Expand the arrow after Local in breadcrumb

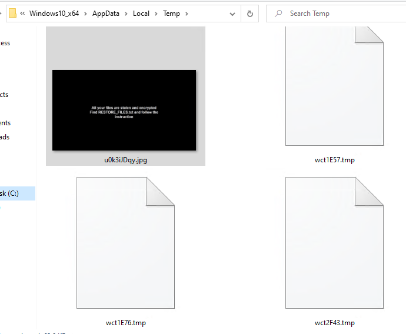point(156,14)
